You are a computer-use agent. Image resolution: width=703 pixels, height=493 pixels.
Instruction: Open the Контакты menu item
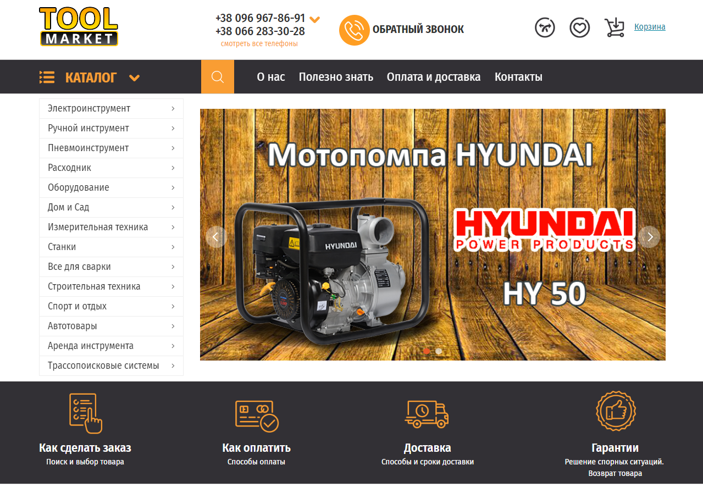tap(518, 77)
